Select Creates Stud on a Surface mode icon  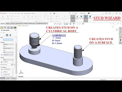pyautogui.click(x=10, y=35)
